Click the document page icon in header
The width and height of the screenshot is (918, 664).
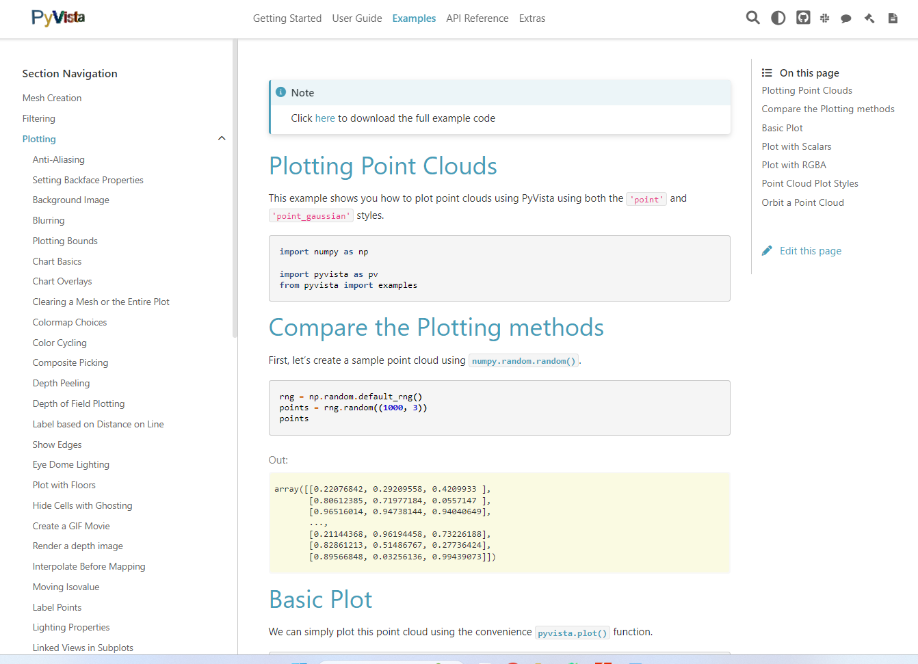893,18
